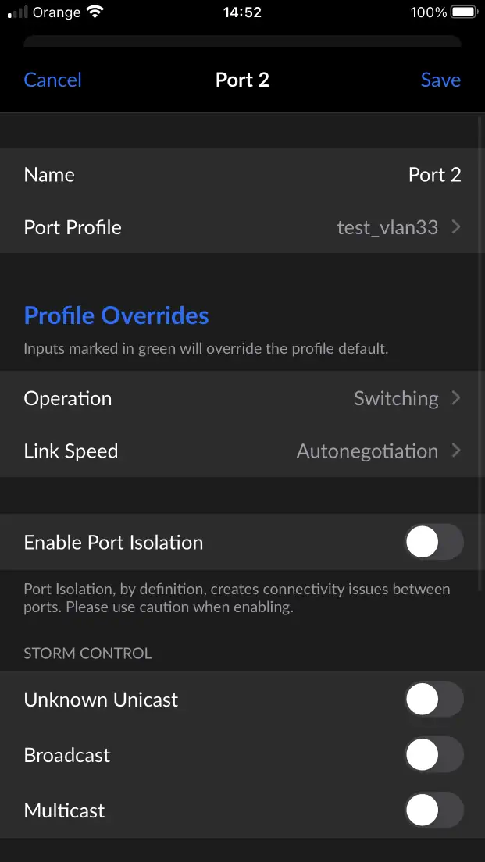Tap the 14:52 clock in status bar
The width and height of the screenshot is (485, 862).
(242, 12)
